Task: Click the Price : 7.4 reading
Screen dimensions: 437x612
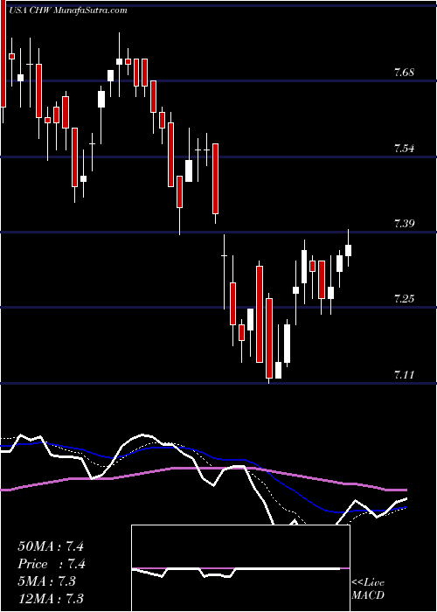Action: tap(52, 564)
